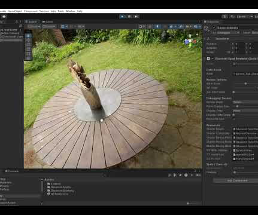Image resolution: width=258 pixels, height=215 pixels.
Task: Open the Layer dropdown in Inspector
Action: pyautogui.click(x=254, y=32)
